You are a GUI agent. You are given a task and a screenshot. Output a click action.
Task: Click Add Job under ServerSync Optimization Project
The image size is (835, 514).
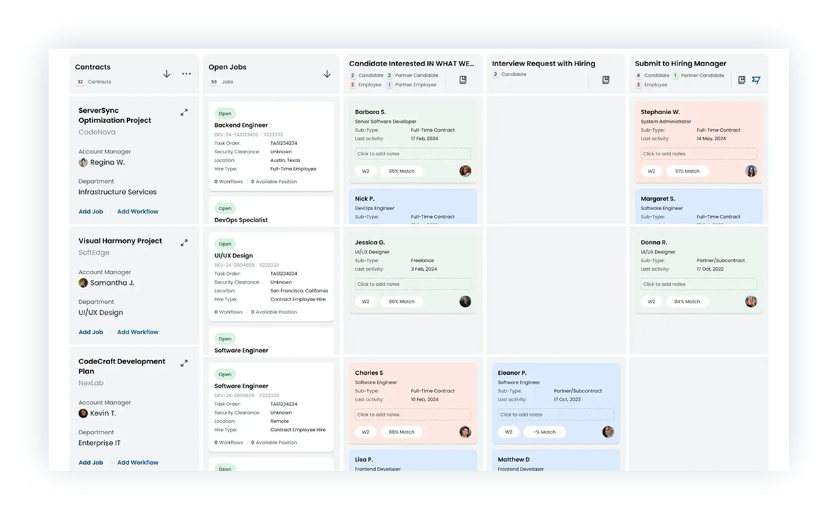coord(91,211)
